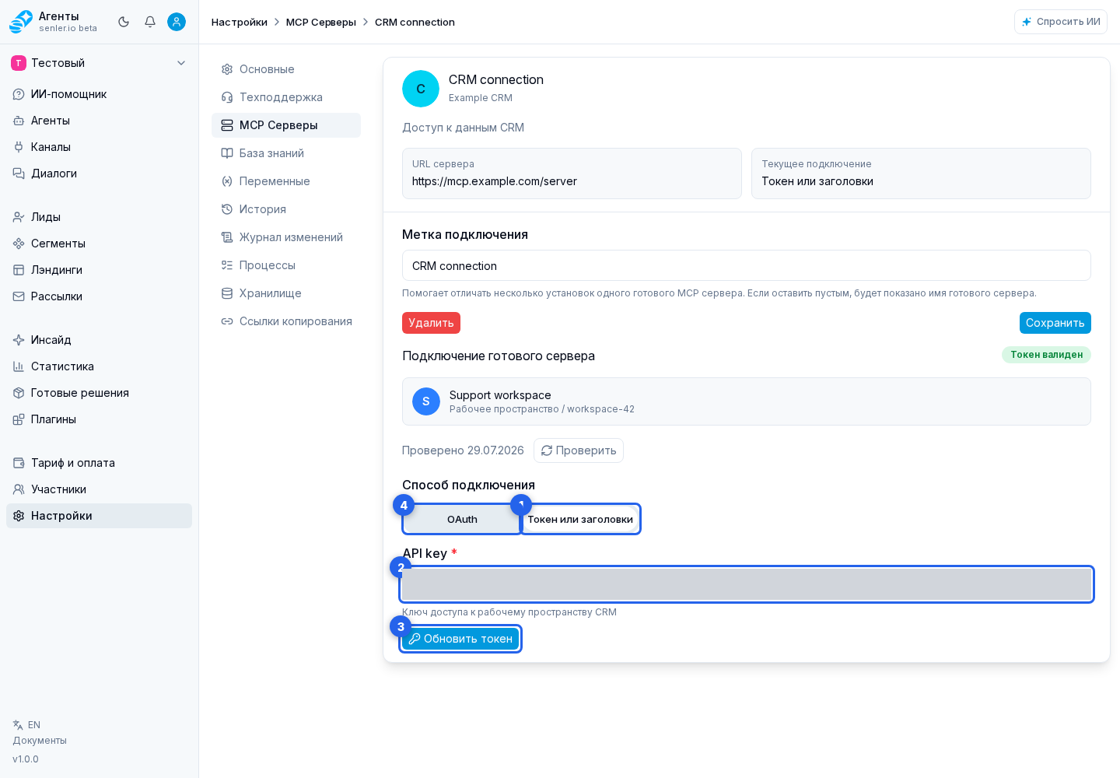The image size is (1120, 778).
Task: Open Ссылки копирования settings tab
Action: (x=286, y=321)
